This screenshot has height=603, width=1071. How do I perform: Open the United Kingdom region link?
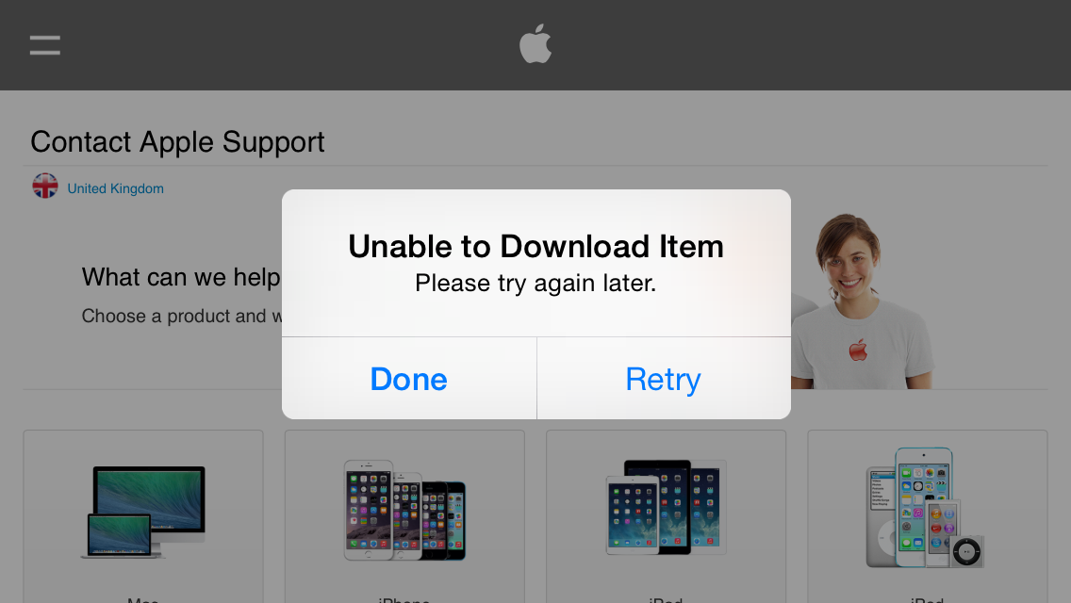(x=115, y=188)
